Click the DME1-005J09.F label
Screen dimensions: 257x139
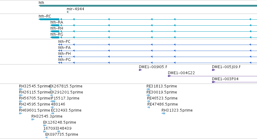coord(226,67)
